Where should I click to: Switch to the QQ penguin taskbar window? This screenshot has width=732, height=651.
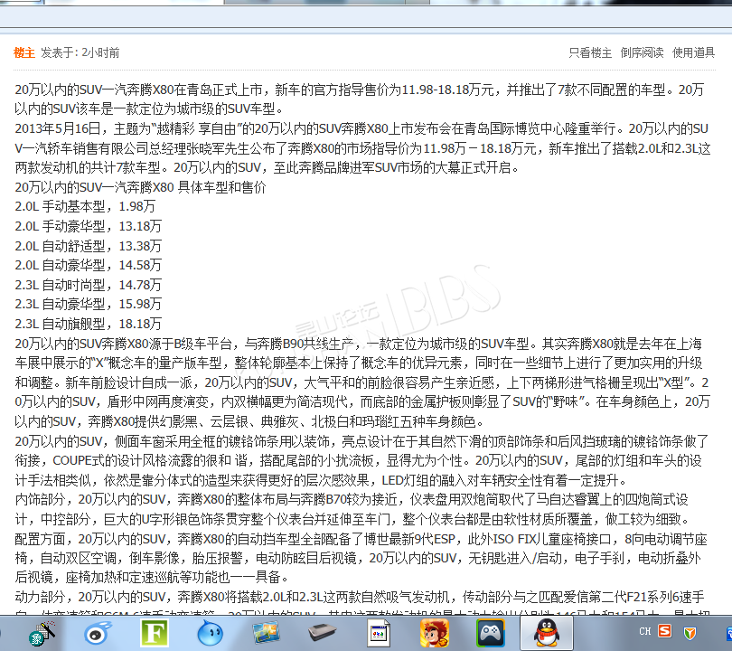[x=546, y=632]
